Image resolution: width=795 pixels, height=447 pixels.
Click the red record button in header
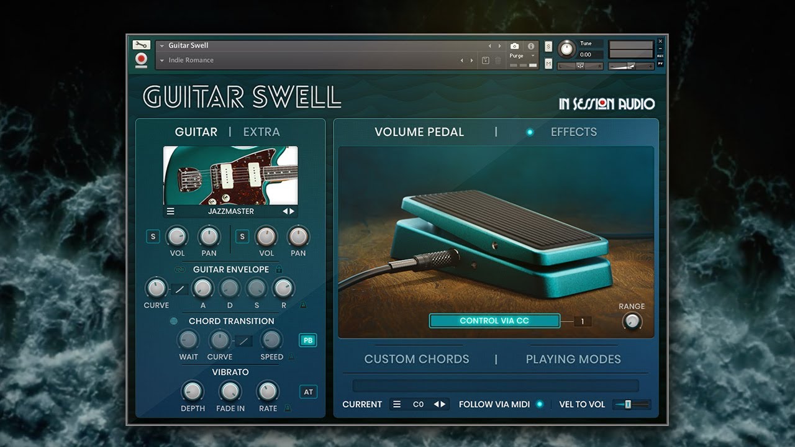tap(141, 60)
